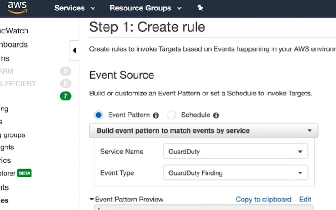
Task: Open Log groups in the sidebar
Action: (14, 135)
